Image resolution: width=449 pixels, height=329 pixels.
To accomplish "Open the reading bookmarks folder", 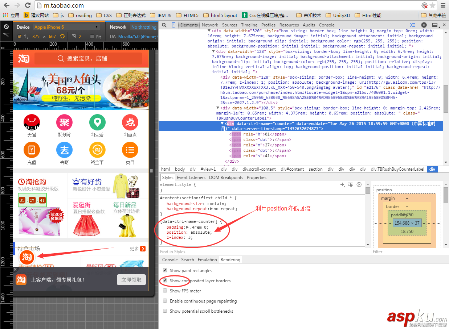I will 80,15.
